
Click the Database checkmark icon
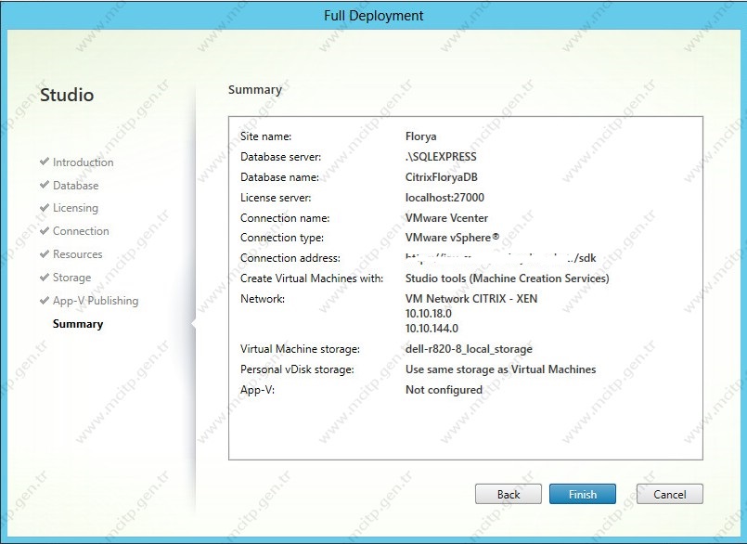(x=45, y=185)
